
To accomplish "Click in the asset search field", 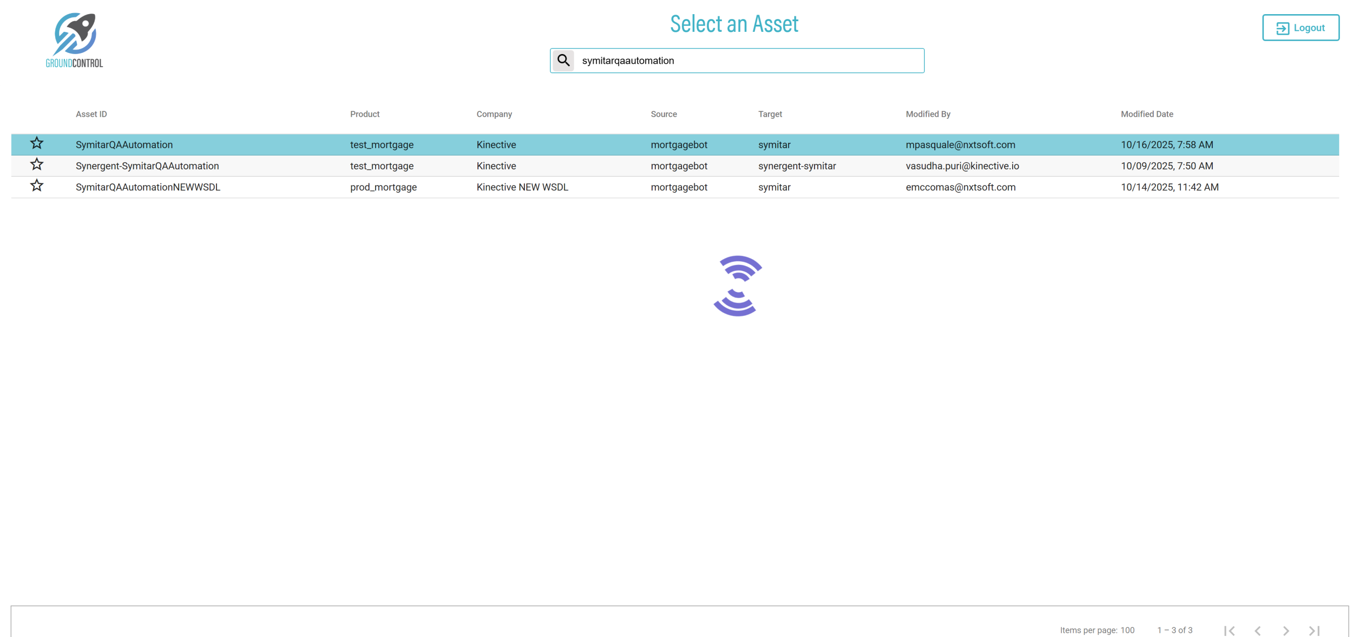I will tap(749, 61).
